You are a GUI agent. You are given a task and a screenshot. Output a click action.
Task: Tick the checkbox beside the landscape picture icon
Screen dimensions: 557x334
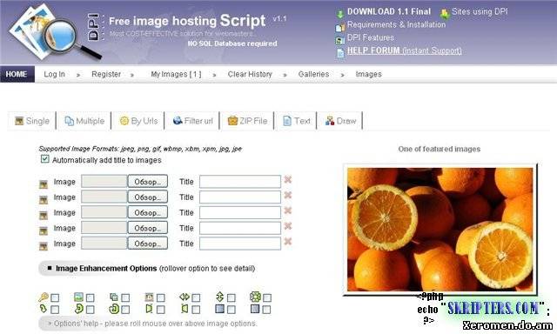click(91, 297)
